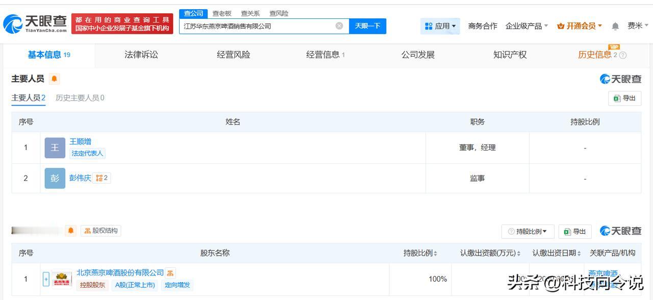The image size is (653, 300).
Task: Open 王顺增 avatar tile
Action: [x=55, y=147]
